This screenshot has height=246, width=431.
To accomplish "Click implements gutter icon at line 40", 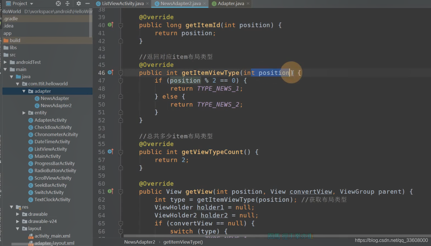I will [110, 25].
